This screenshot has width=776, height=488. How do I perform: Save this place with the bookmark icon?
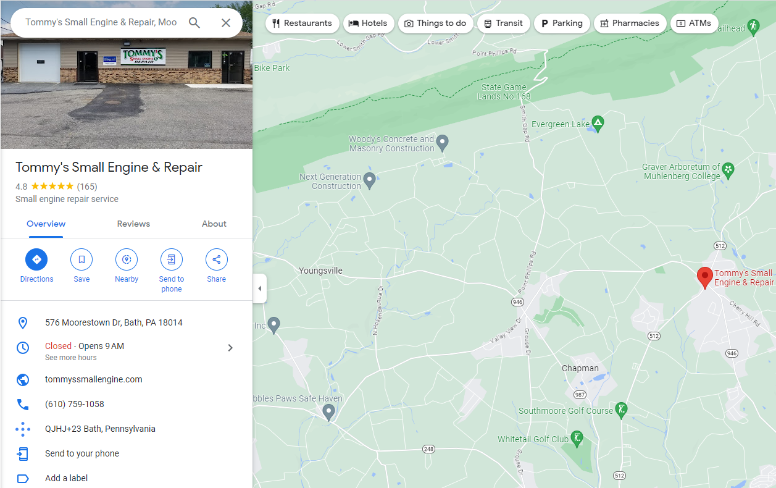tap(81, 259)
